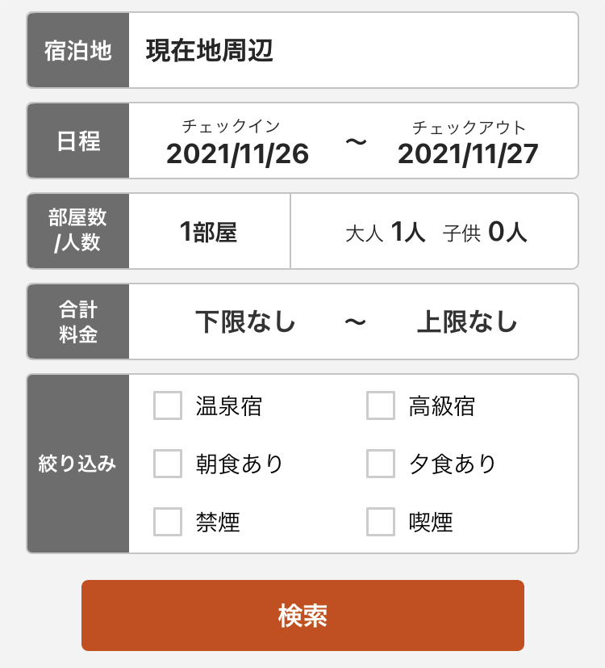
Task: Click the 合計料金 label
Action: pos(78,321)
